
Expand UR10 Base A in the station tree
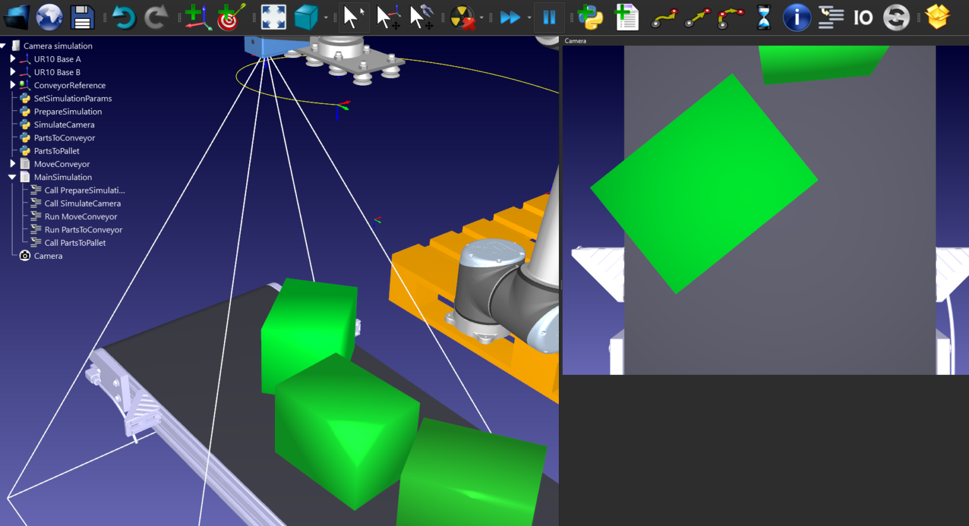[x=13, y=59]
